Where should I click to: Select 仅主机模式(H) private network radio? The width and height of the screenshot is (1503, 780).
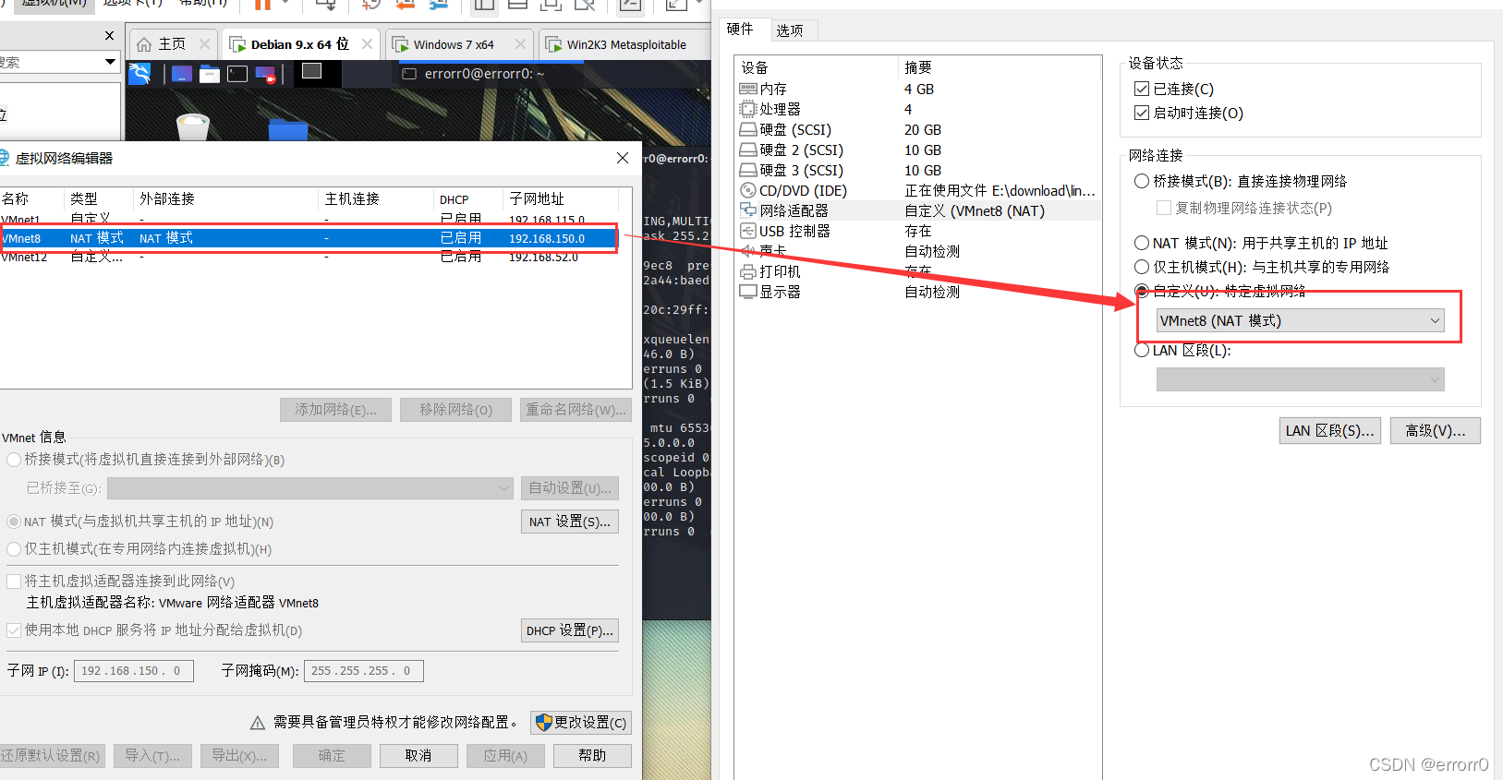point(1142,267)
